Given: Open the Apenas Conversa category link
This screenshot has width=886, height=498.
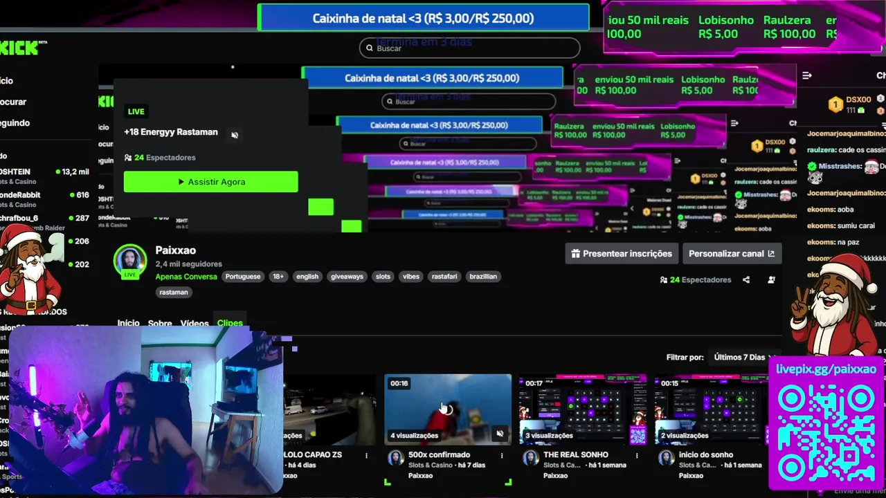Looking at the screenshot, I should click(186, 277).
